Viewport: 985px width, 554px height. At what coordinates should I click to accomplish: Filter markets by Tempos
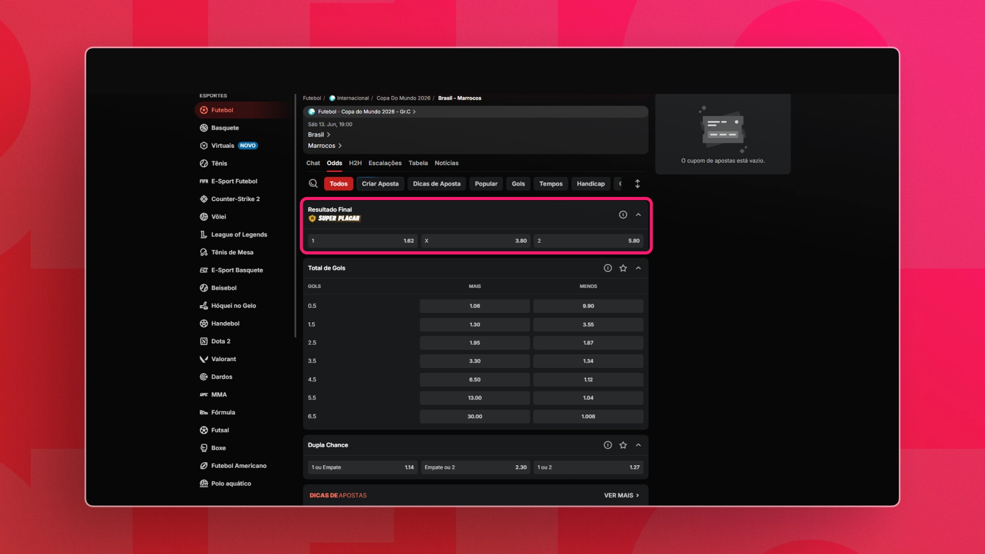click(551, 184)
